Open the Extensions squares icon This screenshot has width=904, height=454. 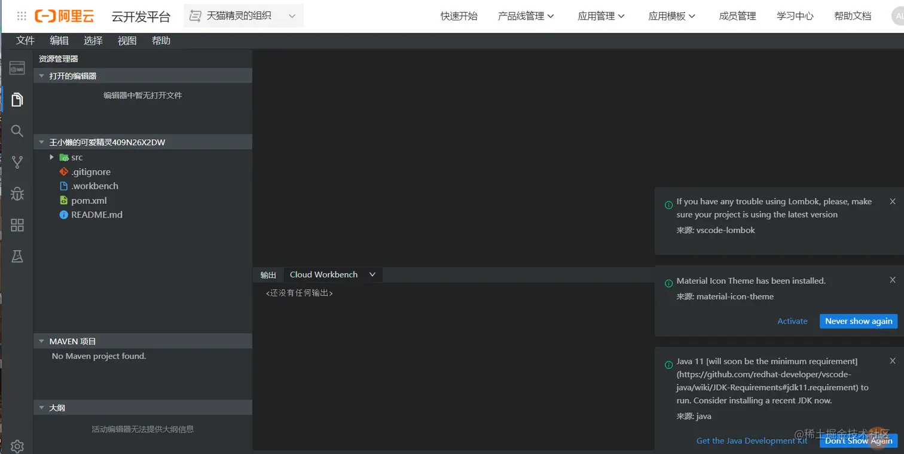(x=17, y=225)
